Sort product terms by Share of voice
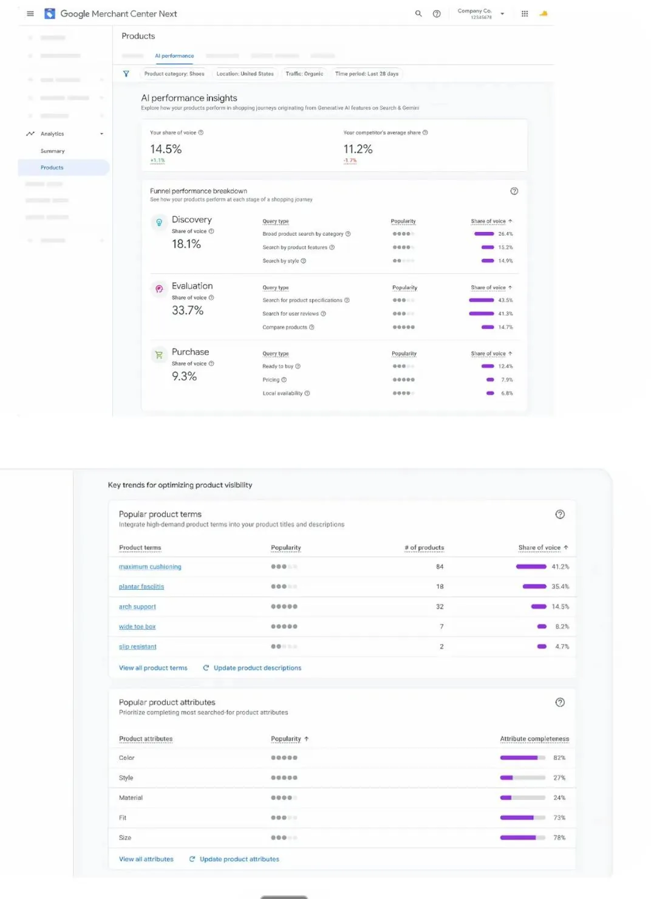Image resolution: width=668 pixels, height=899 pixels. (543, 547)
